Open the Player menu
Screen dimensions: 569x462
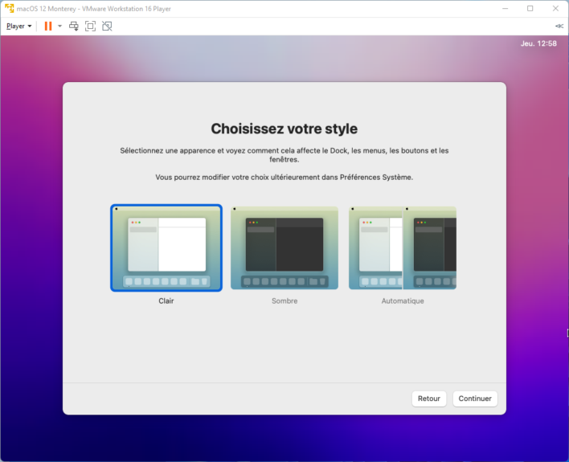18,27
